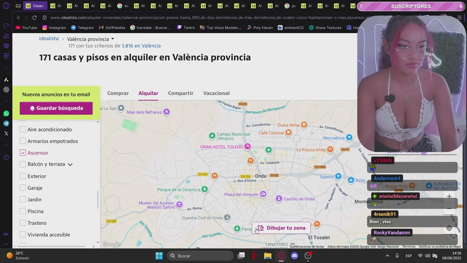Select the 'Casas' browser tab
The height and width of the screenshot is (263, 467).
(x=35, y=6)
